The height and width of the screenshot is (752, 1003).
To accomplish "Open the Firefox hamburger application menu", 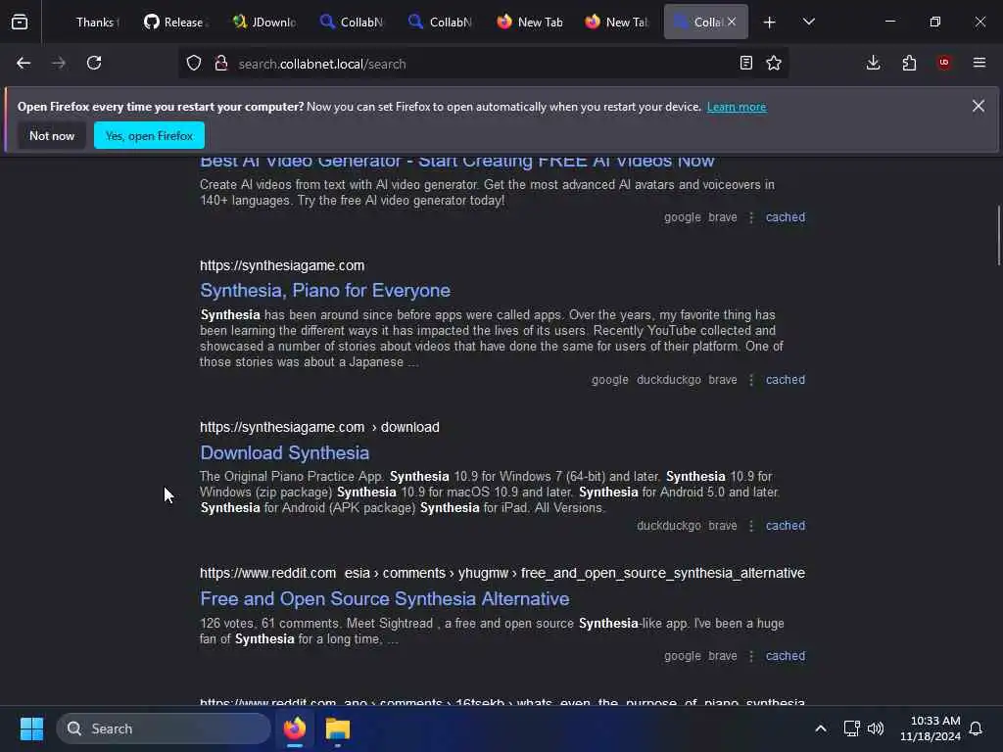I will pos(979,63).
